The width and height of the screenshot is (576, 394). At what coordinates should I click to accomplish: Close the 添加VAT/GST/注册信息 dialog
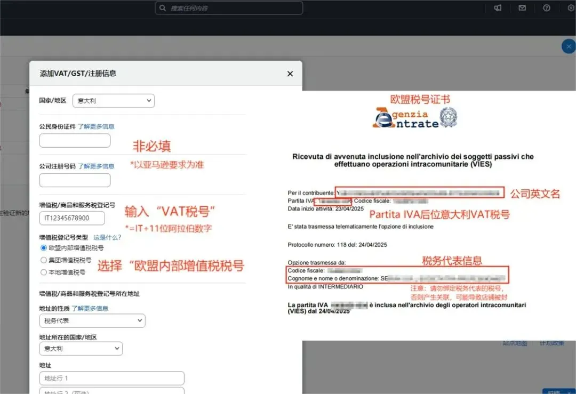290,74
